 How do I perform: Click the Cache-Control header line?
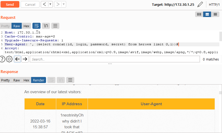point(30,36)
